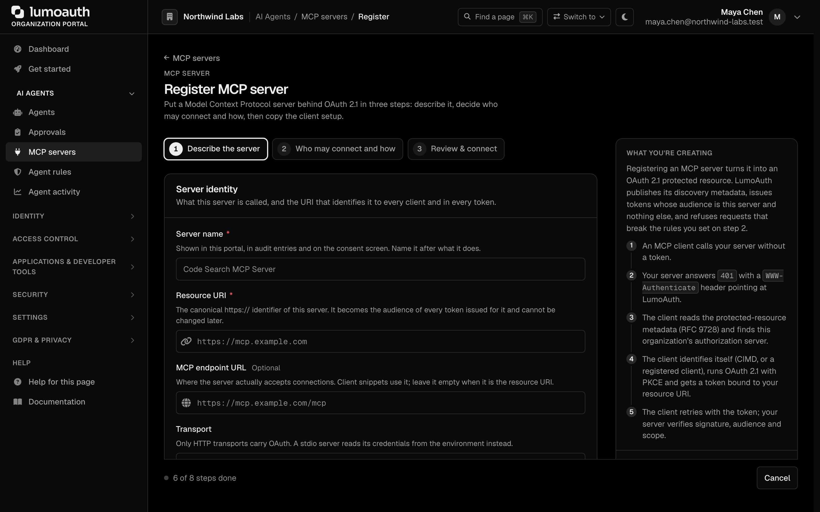820x512 pixels.
Task: Click the Help for this page question icon
Action: click(x=18, y=382)
